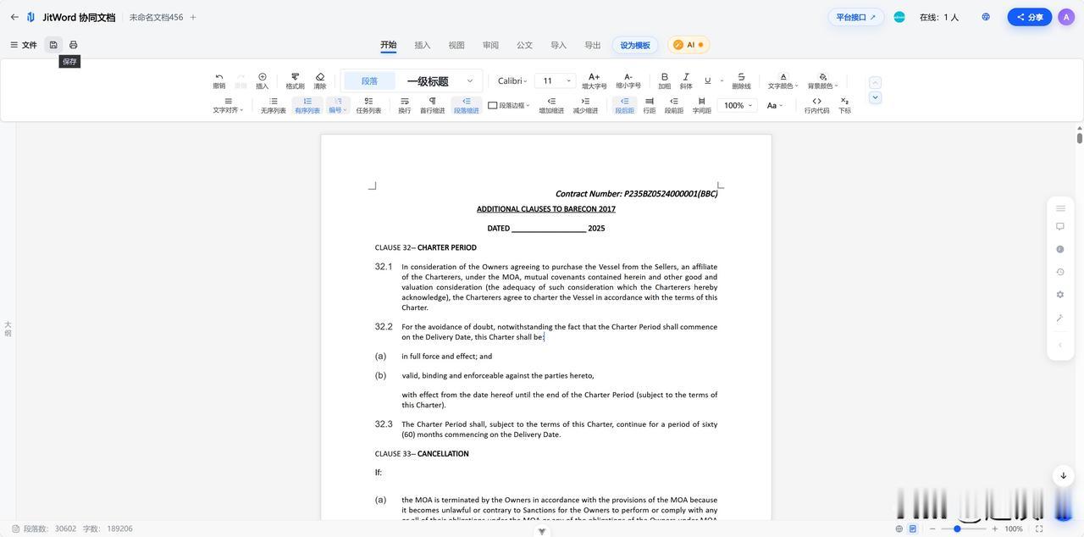Click 减少缩进 decrease indent

[x=585, y=105]
